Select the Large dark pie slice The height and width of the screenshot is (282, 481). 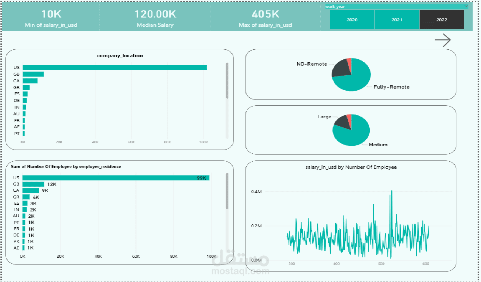343,122
